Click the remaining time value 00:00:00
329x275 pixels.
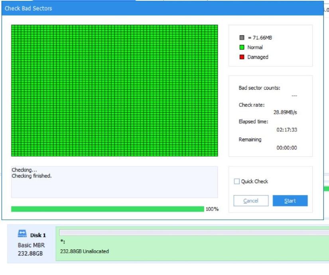click(287, 148)
